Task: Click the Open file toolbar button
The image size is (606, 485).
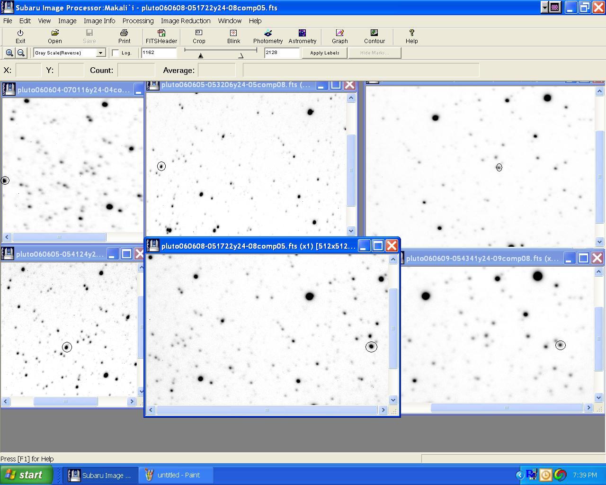Action: click(55, 36)
